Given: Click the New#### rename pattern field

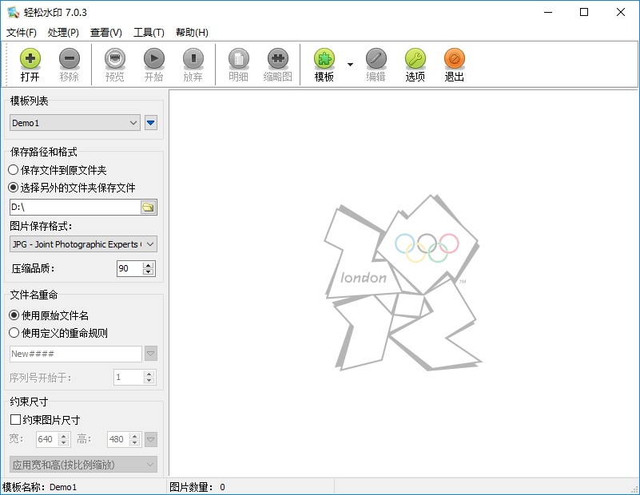Looking at the screenshot, I should point(76,354).
